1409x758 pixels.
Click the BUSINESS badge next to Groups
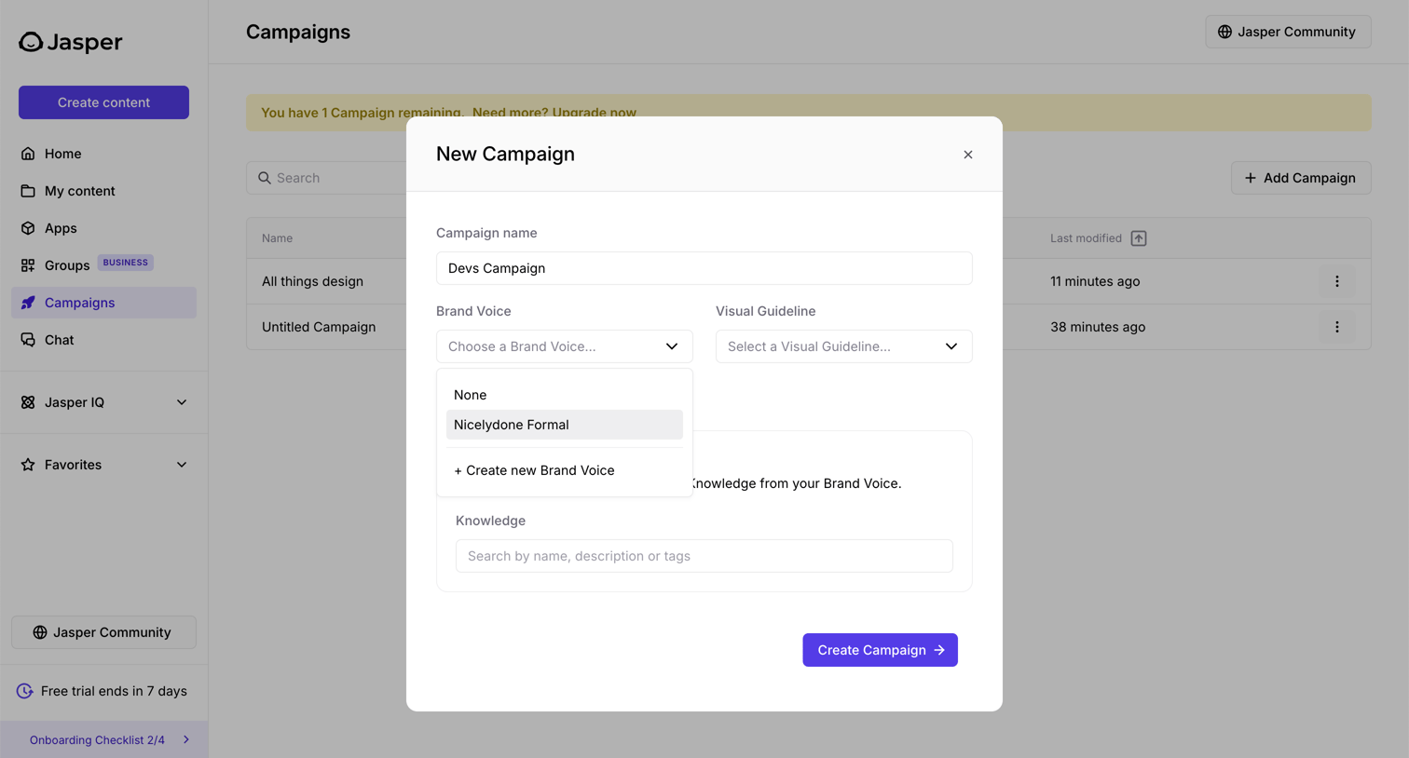[x=126, y=263]
